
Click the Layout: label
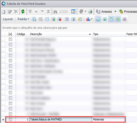(8, 19)
